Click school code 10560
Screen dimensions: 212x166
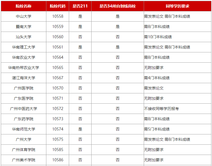[x=58, y=37]
